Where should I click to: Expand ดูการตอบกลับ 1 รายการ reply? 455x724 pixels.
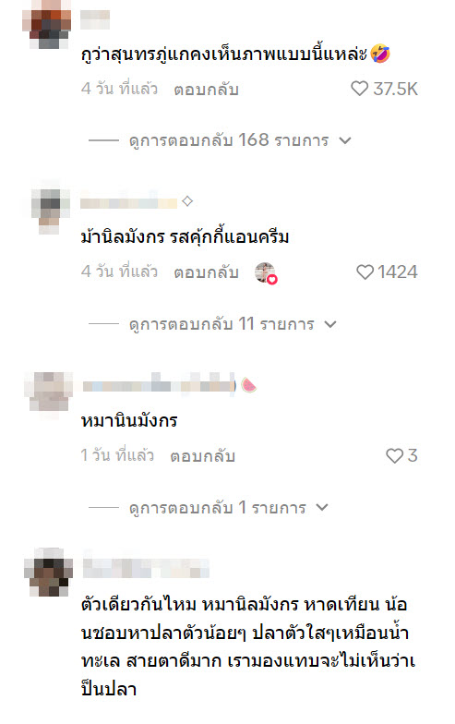tap(209, 508)
